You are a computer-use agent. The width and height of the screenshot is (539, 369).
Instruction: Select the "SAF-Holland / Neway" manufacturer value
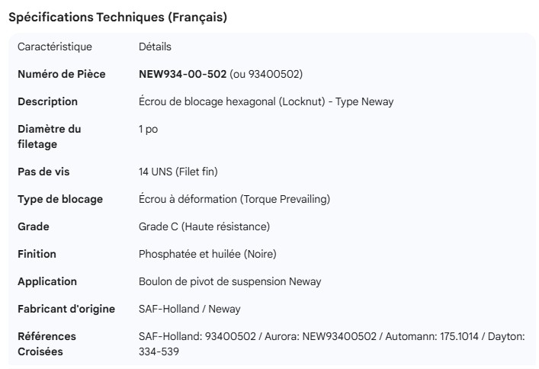tap(190, 309)
